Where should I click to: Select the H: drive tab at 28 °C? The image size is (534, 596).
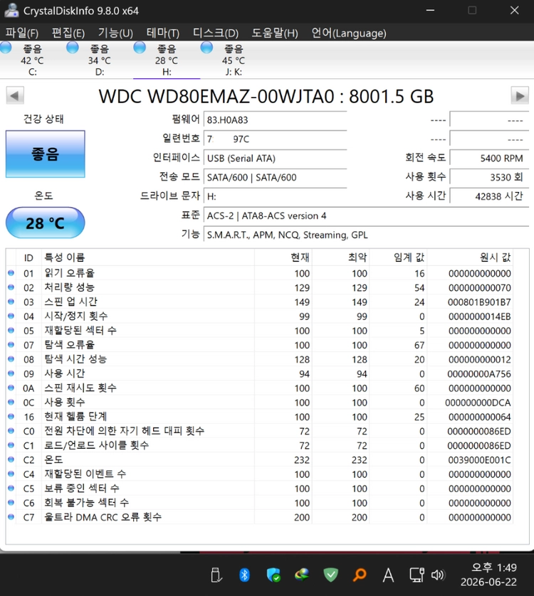pos(167,60)
